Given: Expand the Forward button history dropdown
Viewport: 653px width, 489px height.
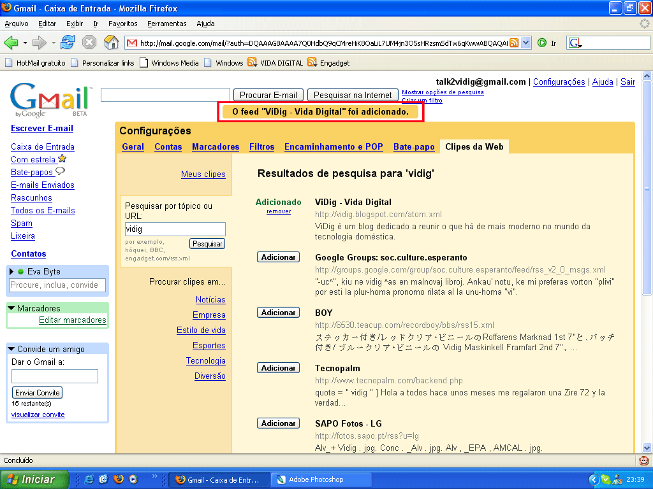Looking at the screenshot, I should (x=54, y=43).
